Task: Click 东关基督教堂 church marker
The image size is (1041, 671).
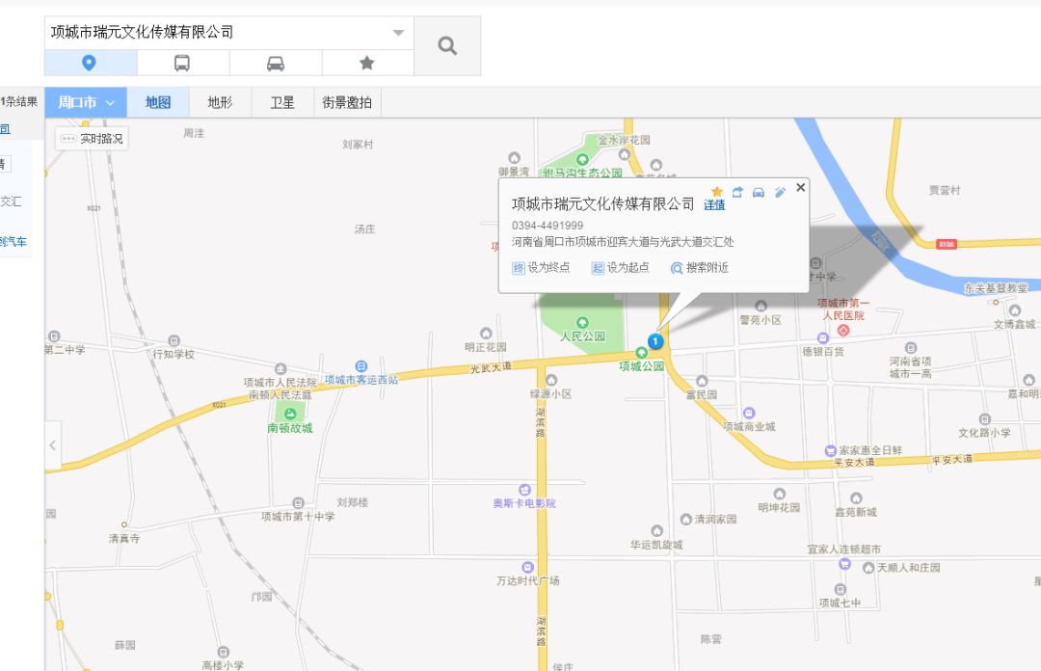Action: coord(996,303)
